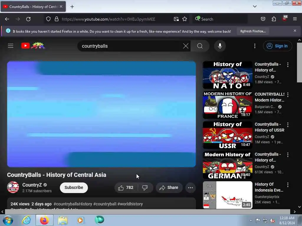Go to the YouTube home logo
The width and height of the screenshot is (302, 226).
tap(33, 46)
